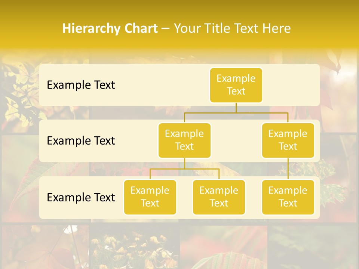Click the second row's "Example Text" label
Screen dimensions: 359x269
[81, 141]
